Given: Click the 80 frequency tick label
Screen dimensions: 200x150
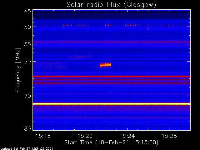Looking at the screenshot, I should tap(27, 128).
